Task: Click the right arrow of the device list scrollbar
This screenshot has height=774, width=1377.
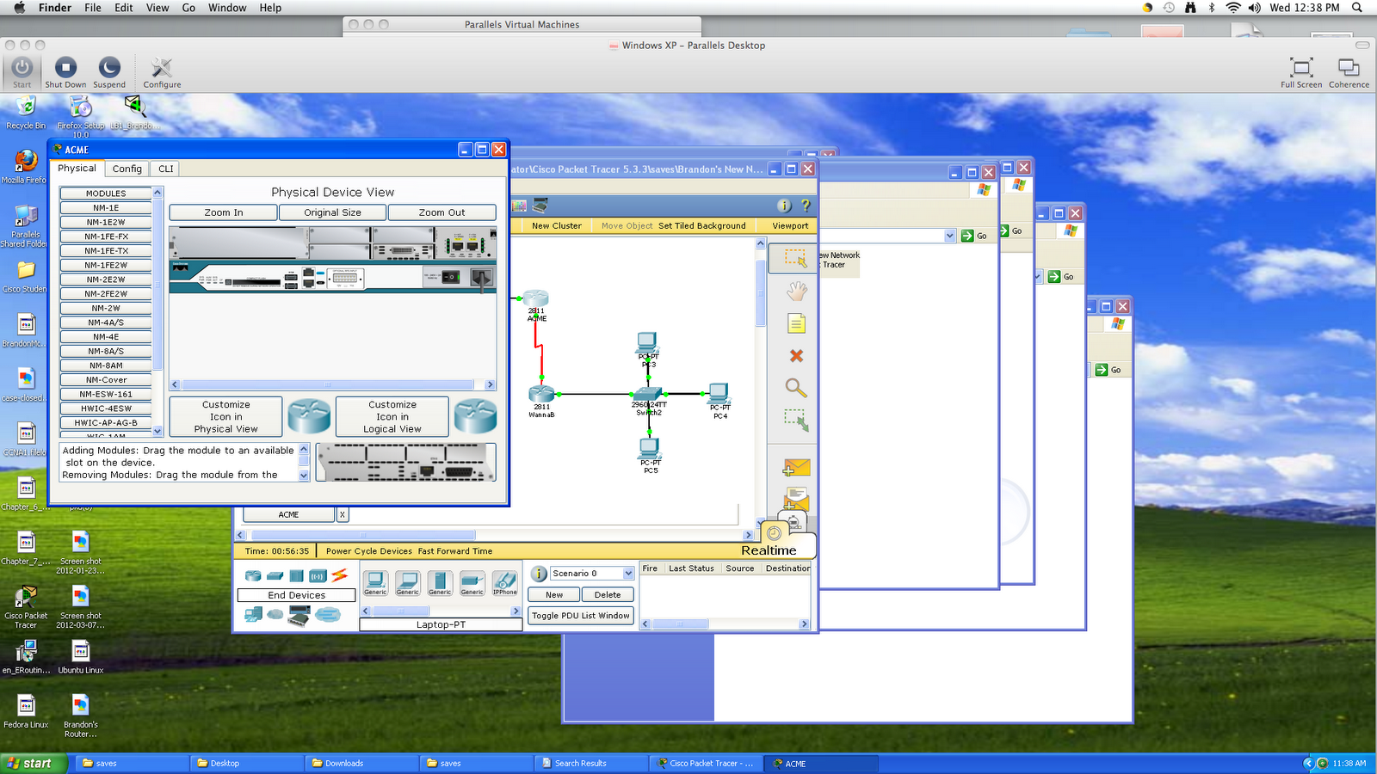Action: click(516, 611)
